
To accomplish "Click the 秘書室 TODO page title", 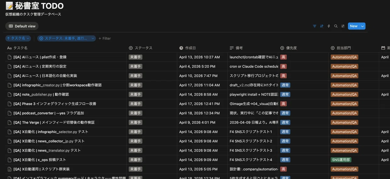I will (39, 6).
